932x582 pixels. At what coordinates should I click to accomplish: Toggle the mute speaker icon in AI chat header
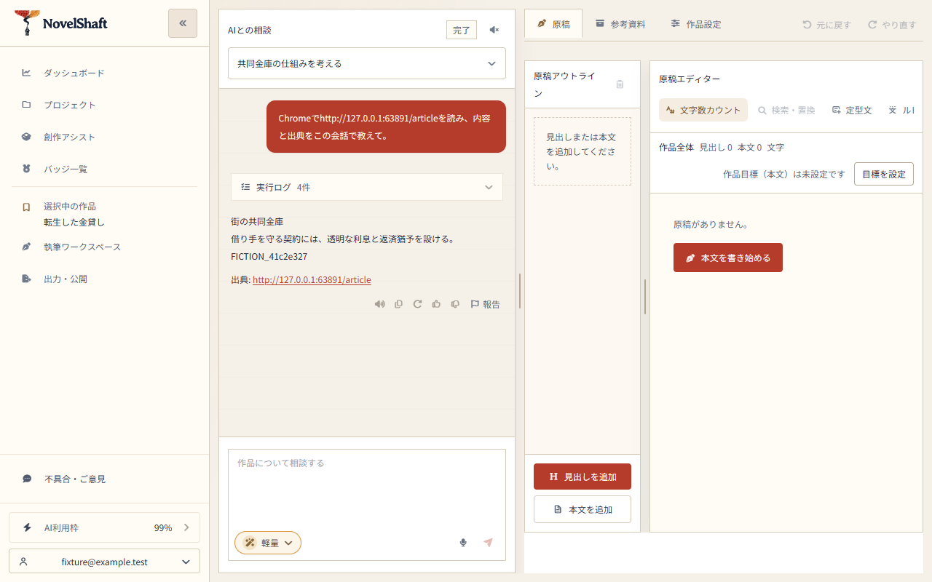494,30
